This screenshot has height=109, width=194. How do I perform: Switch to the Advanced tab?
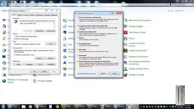point(54,15)
